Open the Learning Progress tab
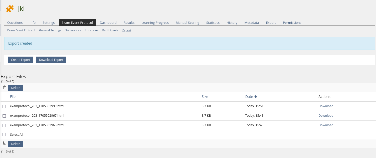 coord(155,23)
